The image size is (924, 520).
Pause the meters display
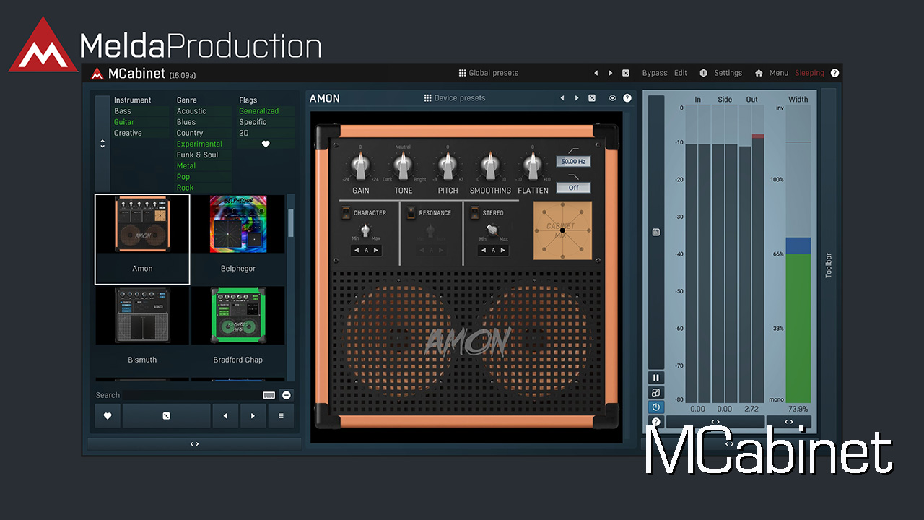pyautogui.click(x=655, y=378)
